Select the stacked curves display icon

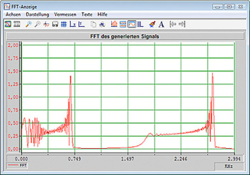[x=123, y=24]
